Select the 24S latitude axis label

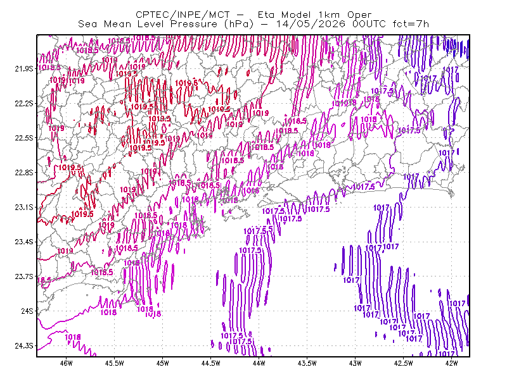coord(27,311)
